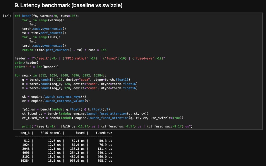Place cursor on the "def bench" definition line
This screenshot has width=266, height=166.
pos(47,16)
